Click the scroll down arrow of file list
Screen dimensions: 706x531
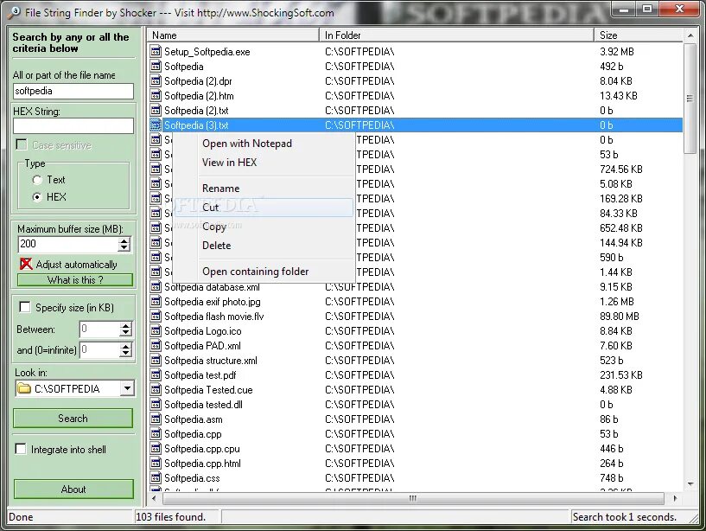[x=690, y=484]
